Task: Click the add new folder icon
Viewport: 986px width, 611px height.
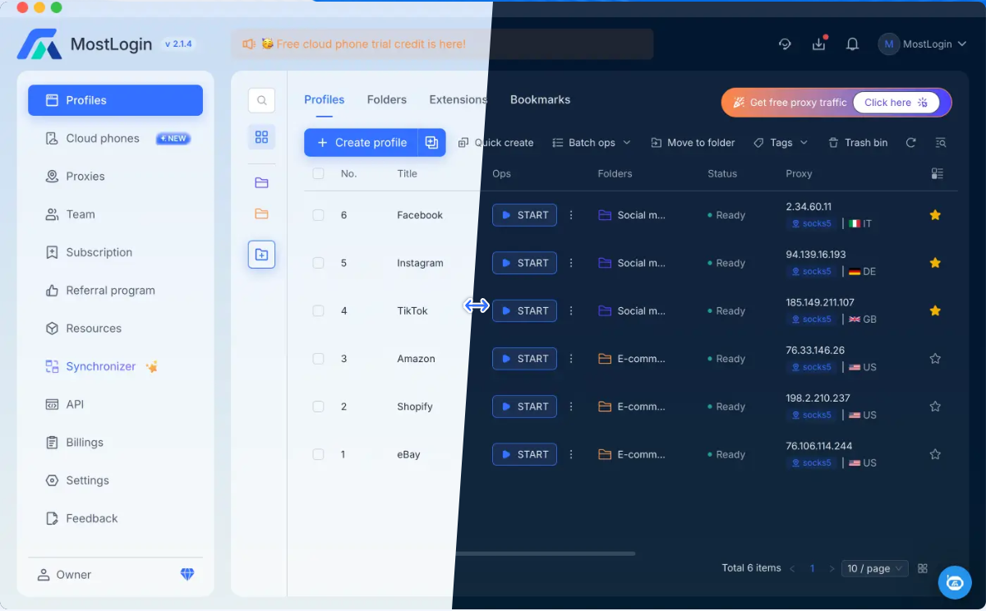Action: 261,255
